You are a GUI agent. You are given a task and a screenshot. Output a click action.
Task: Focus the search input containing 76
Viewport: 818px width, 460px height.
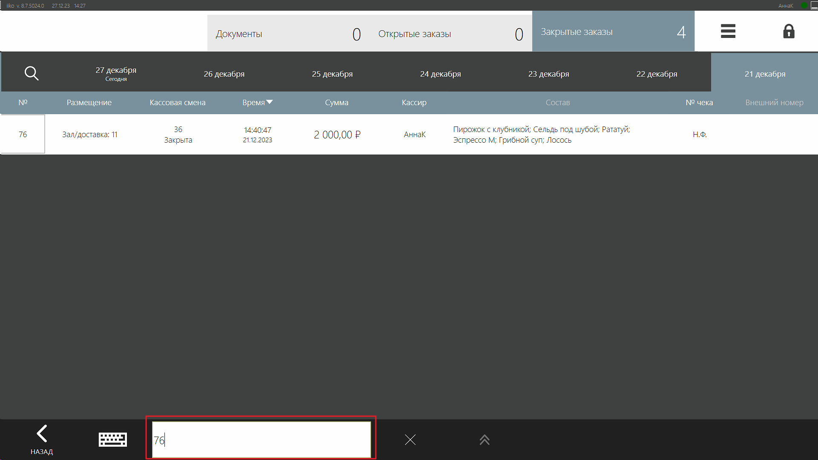pyautogui.click(x=261, y=440)
